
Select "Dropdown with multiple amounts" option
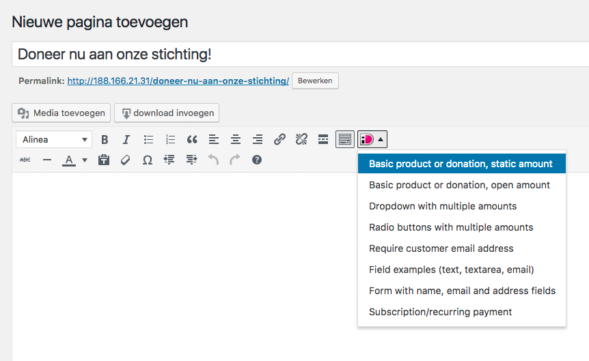[443, 206]
